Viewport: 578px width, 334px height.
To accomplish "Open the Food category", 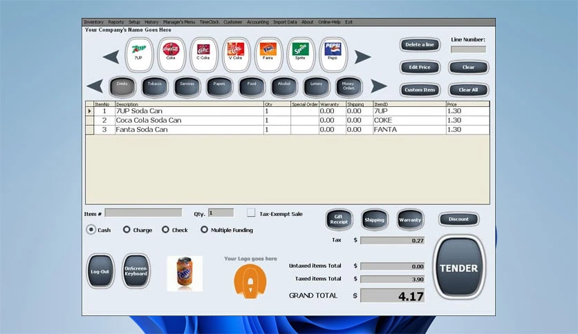I will [x=252, y=87].
